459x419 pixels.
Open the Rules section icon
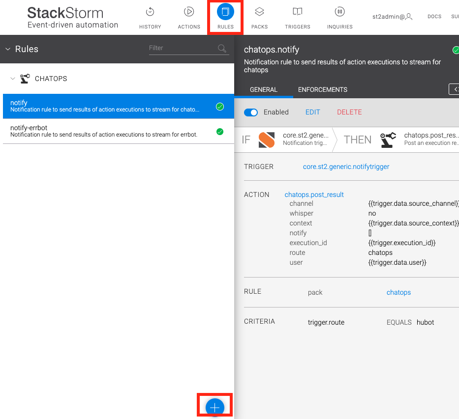[225, 12]
